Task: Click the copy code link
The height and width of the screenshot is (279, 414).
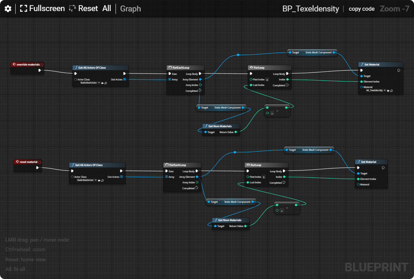Action: coord(362,9)
